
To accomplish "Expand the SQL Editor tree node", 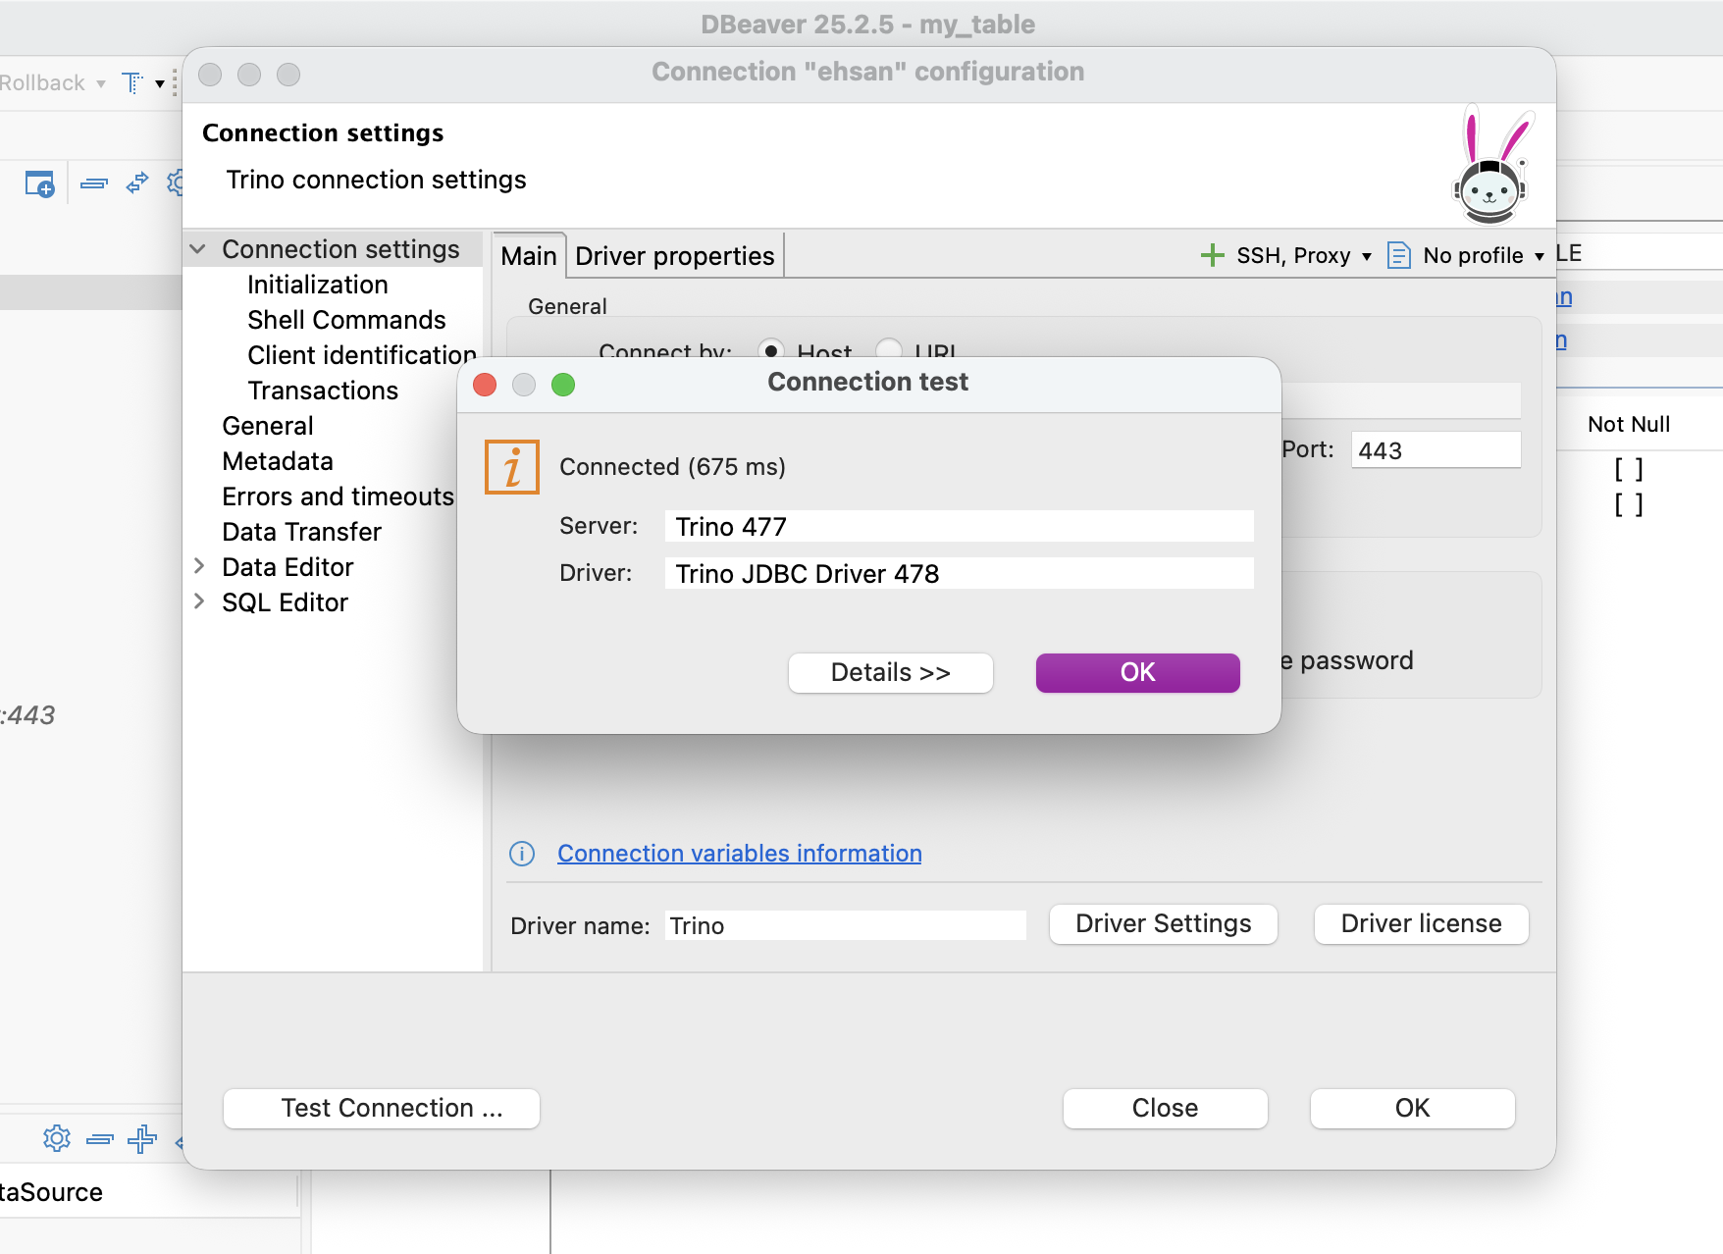I will pos(199,601).
